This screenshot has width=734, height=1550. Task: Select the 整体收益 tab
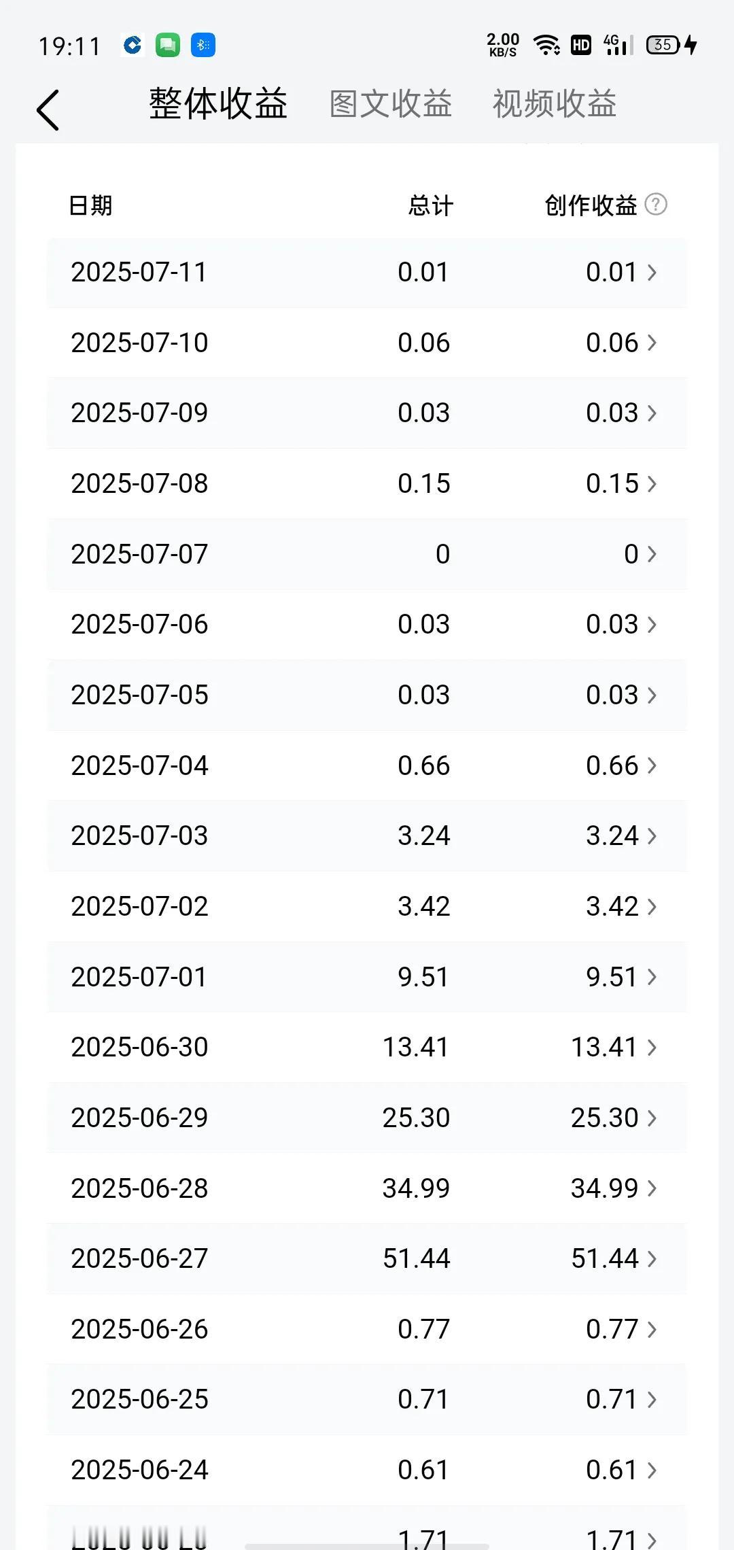(x=218, y=104)
